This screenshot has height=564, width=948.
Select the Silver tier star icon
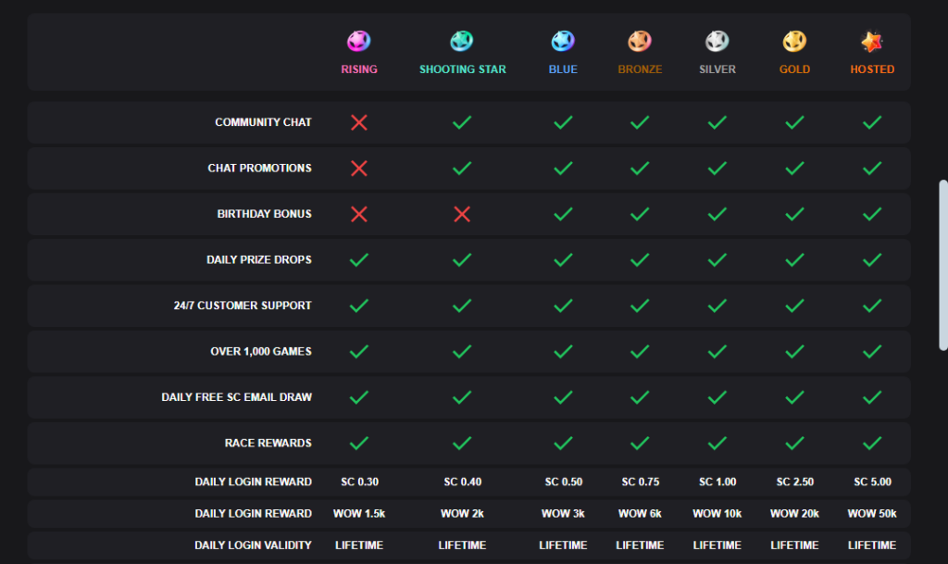tap(717, 42)
